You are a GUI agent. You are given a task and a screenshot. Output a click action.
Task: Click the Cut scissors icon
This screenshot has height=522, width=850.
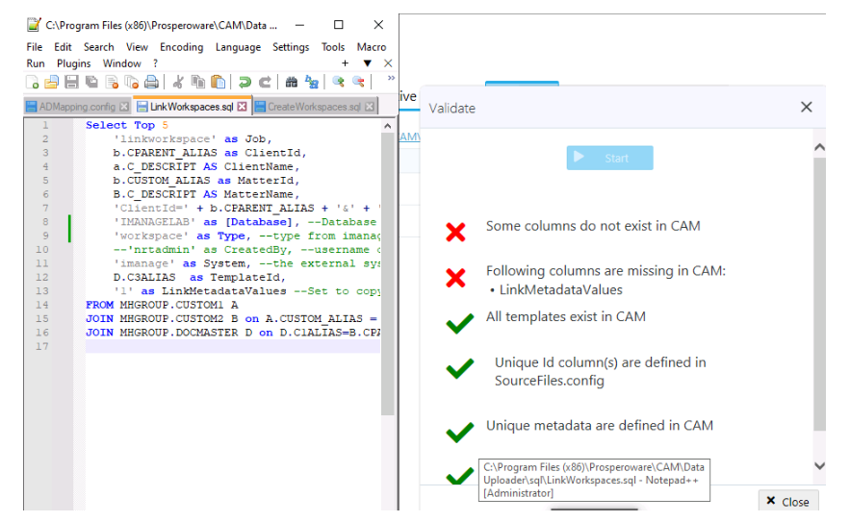tap(178, 82)
